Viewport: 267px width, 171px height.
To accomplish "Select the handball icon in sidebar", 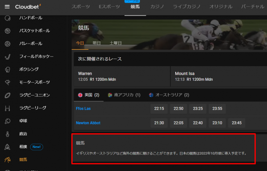I will [x=8, y=18].
